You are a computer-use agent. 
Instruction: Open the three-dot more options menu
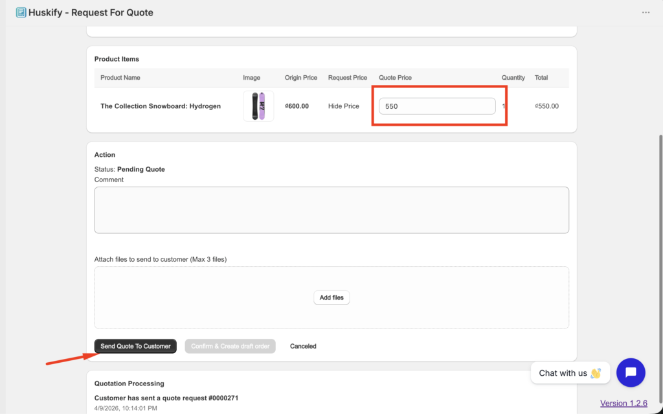tap(646, 12)
